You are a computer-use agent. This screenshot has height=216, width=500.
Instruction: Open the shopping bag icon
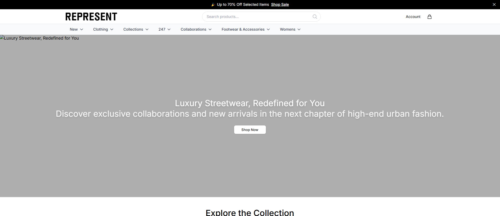430,17
